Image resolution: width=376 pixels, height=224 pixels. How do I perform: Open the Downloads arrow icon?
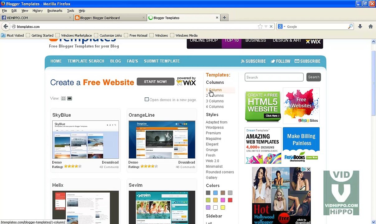click(360, 27)
